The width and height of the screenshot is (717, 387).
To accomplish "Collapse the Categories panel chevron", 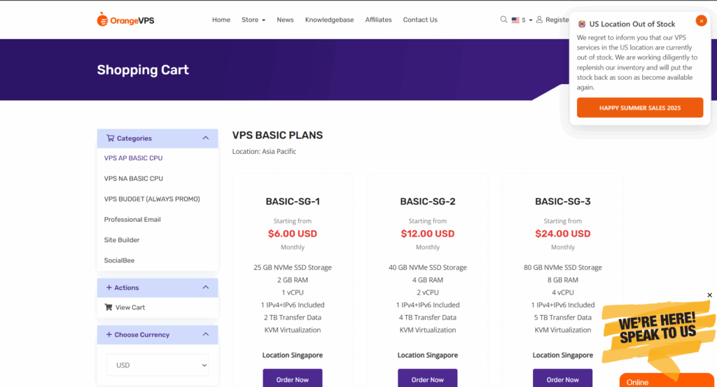I will (206, 138).
